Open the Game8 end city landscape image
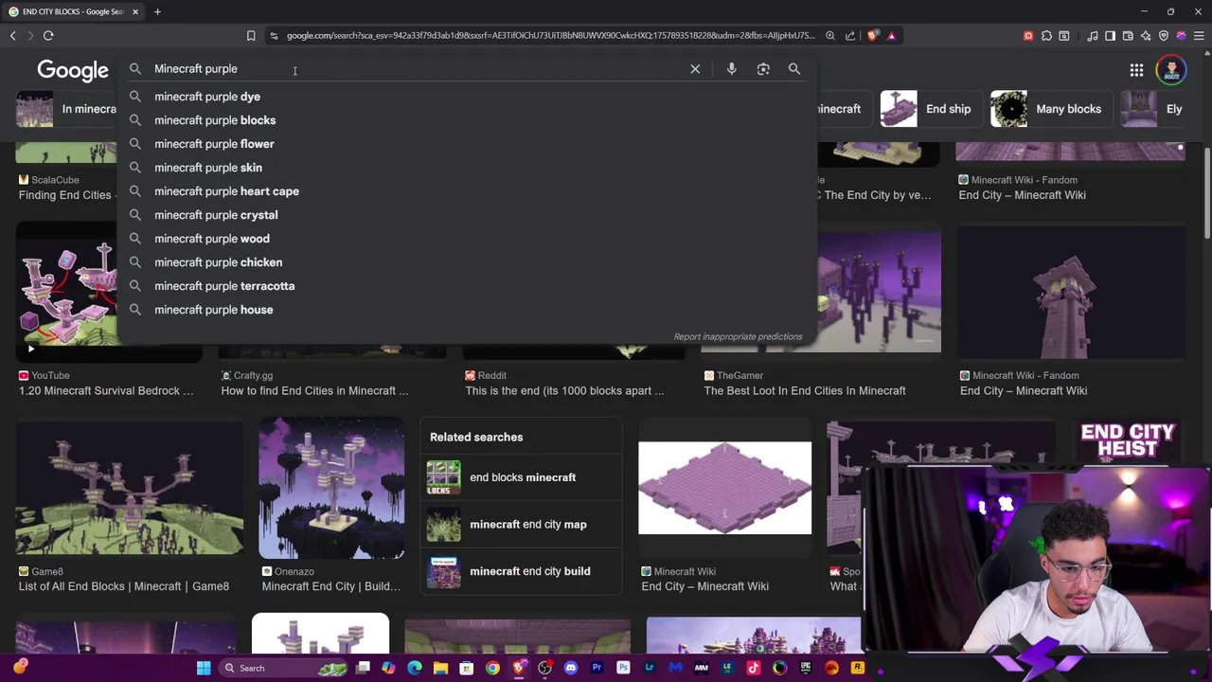The image size is (1212, 682). pos(129,488)
